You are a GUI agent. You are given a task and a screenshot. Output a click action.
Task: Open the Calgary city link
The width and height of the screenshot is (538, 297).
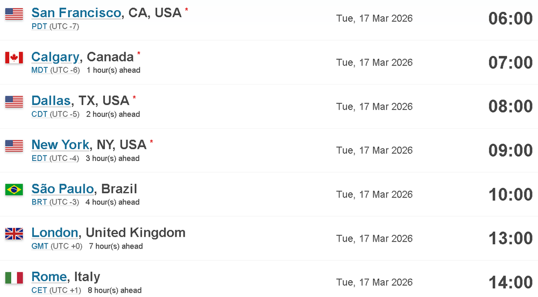(x=55, y=56)
